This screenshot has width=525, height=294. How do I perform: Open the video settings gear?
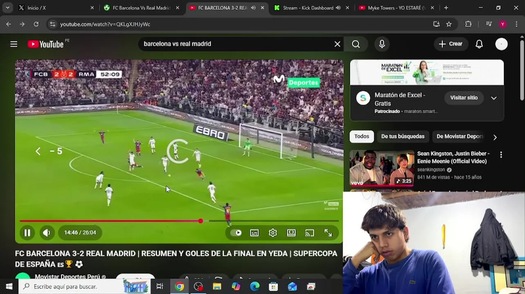pos(273,233)
